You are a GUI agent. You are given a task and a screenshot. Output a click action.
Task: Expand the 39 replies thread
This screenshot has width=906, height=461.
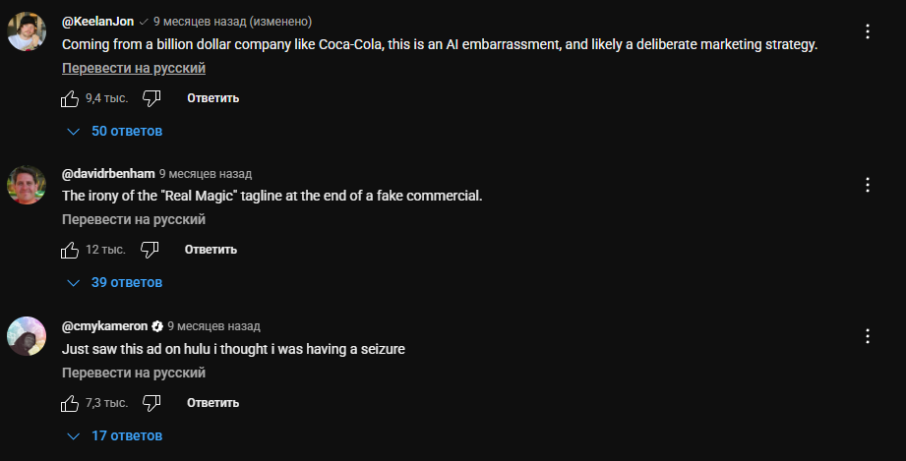pyautogui.click(x=114, y=283)
